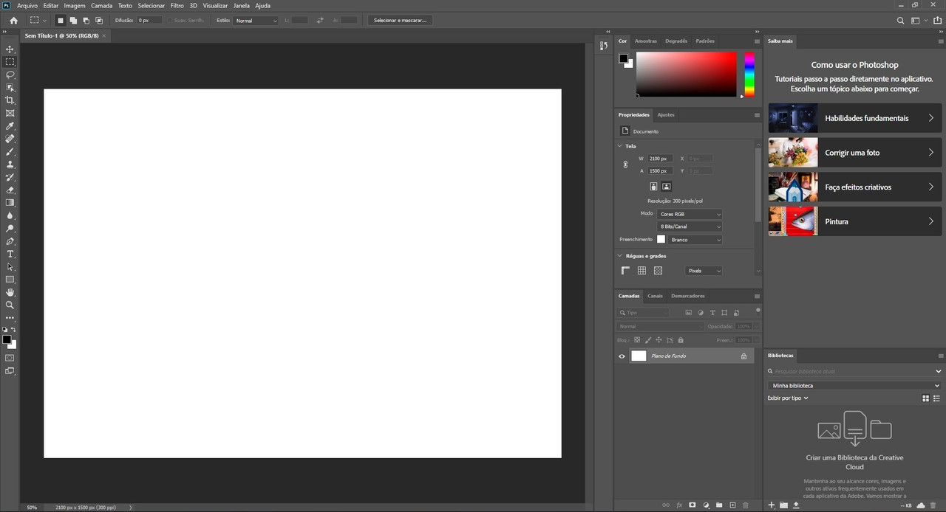Go to the Home screen
The width and height of the screenshot is (946, 512).
pyautogui.click(x=13, y=21)
